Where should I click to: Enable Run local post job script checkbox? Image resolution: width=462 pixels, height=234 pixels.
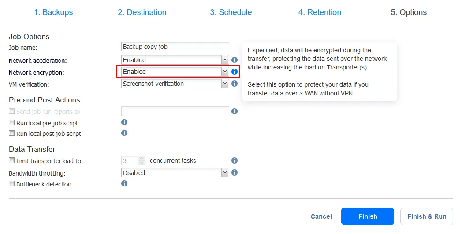click(x=12, y=134)
